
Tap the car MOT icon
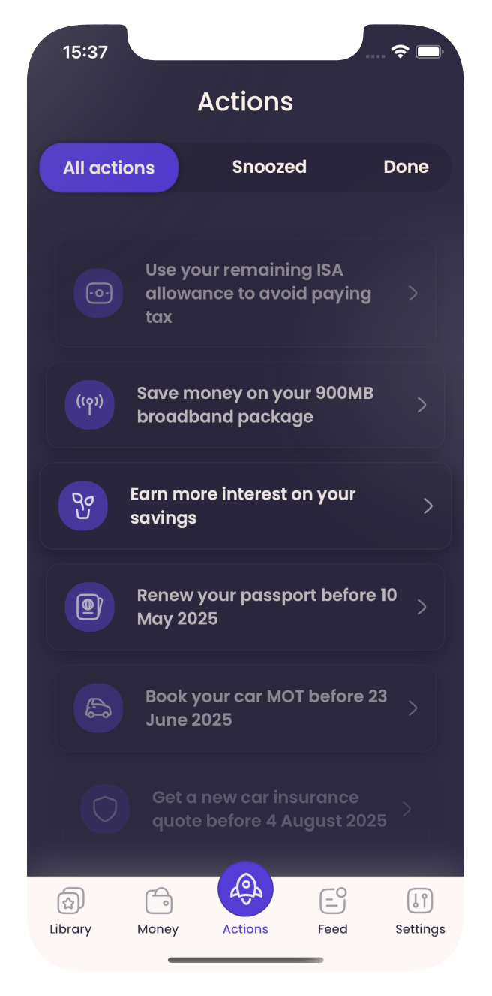pyautogui.click(x=98, y=708)
